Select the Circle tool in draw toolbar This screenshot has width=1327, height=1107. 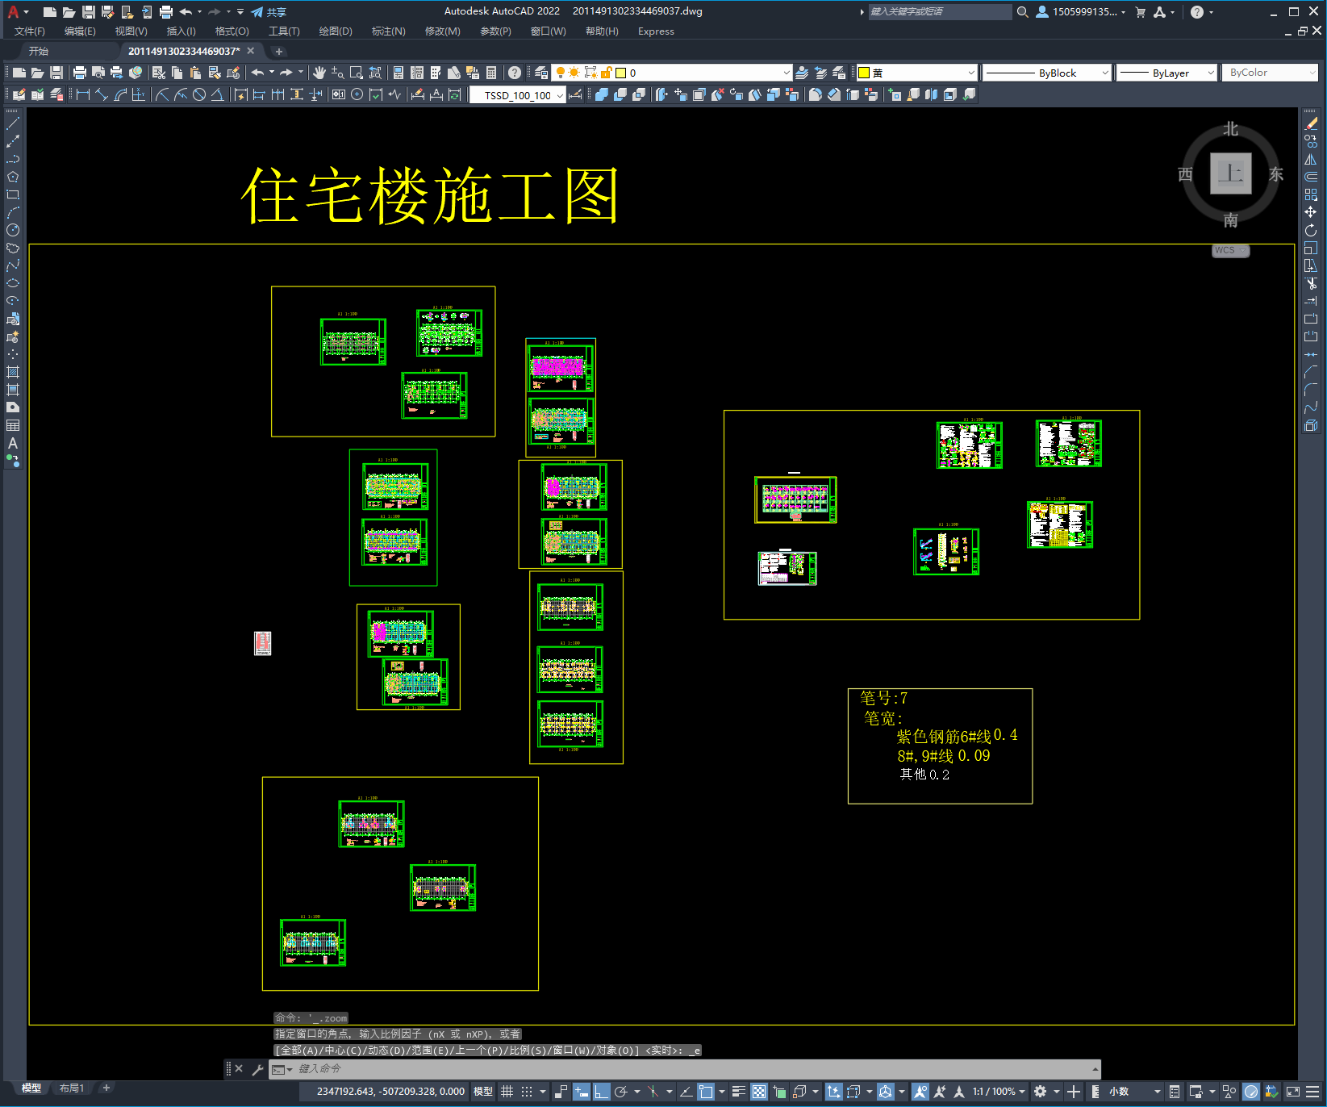tap(13, 230)
